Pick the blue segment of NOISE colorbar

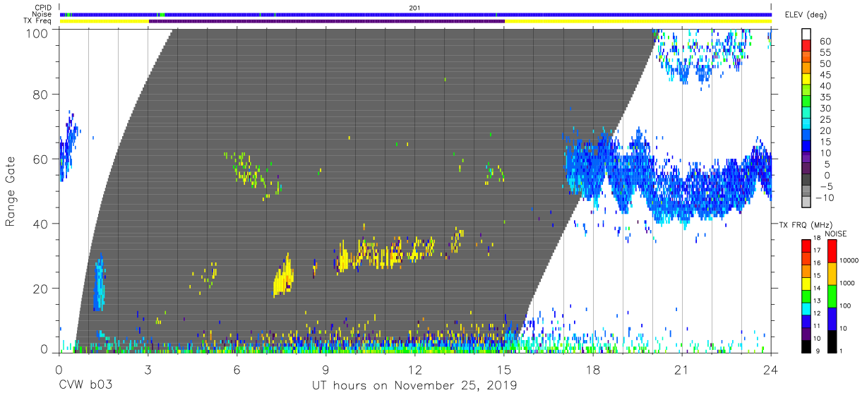click(832, 318)
